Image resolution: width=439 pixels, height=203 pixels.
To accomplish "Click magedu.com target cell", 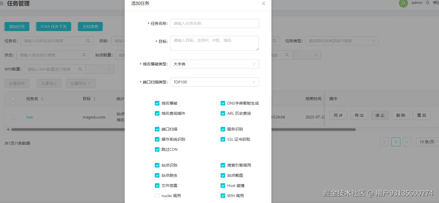I will pyautogui.click(x=94, y=117).
